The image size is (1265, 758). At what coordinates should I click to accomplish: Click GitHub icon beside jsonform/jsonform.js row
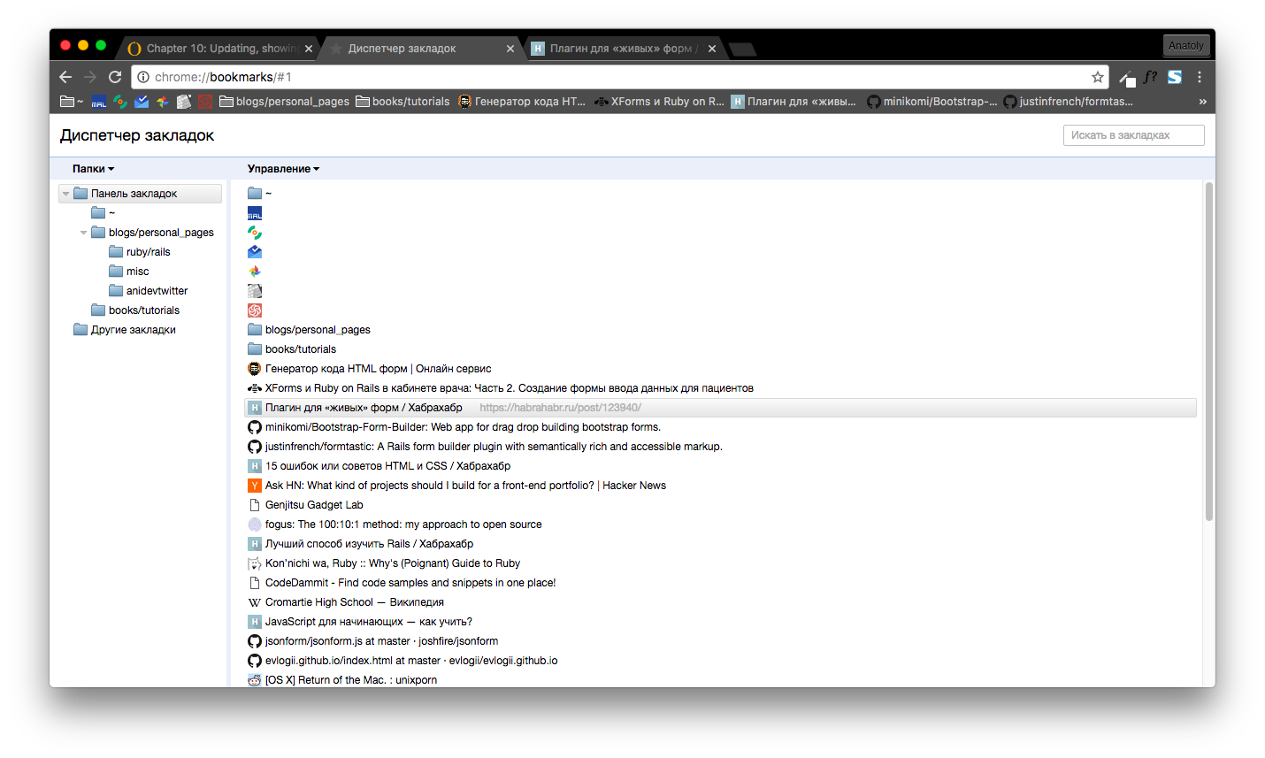coord(255,641)
